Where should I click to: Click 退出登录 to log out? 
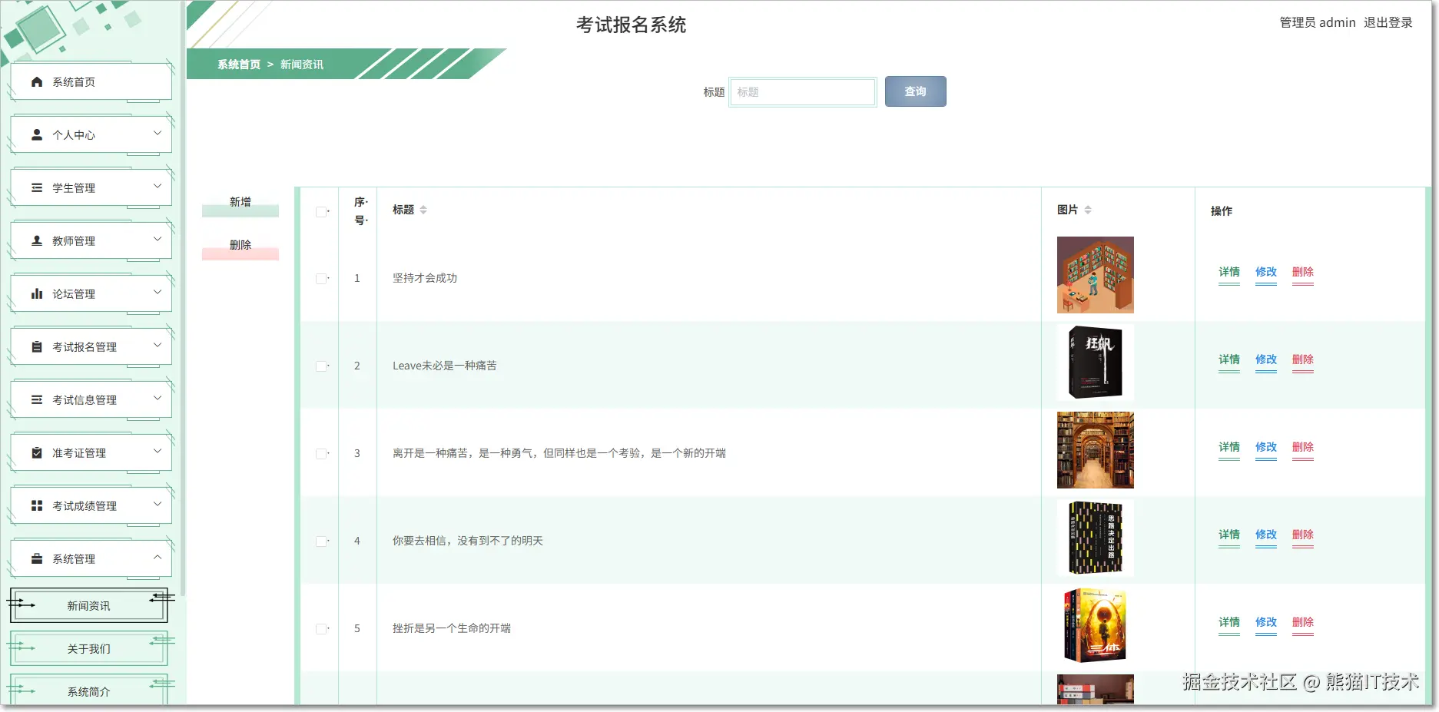pos(1388,22)
